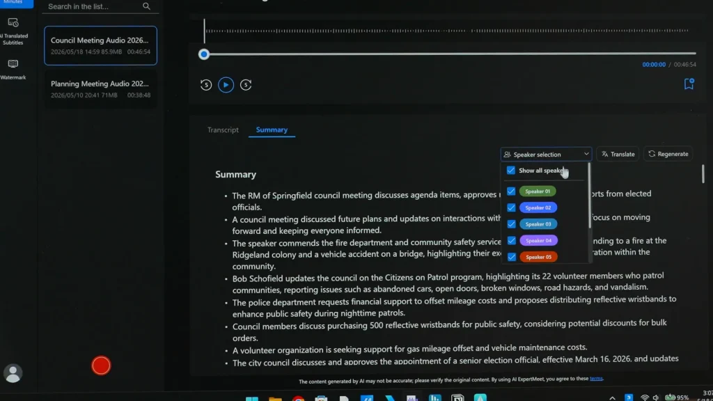Open the Windows Start menu
Viewport: 713px width, 401px height.
point(252,398)
